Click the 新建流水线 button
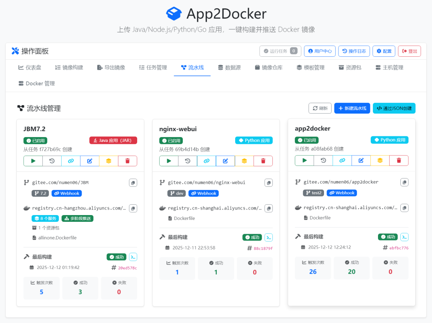This screenshot has height=323, width=432. (x=352, y=108)
